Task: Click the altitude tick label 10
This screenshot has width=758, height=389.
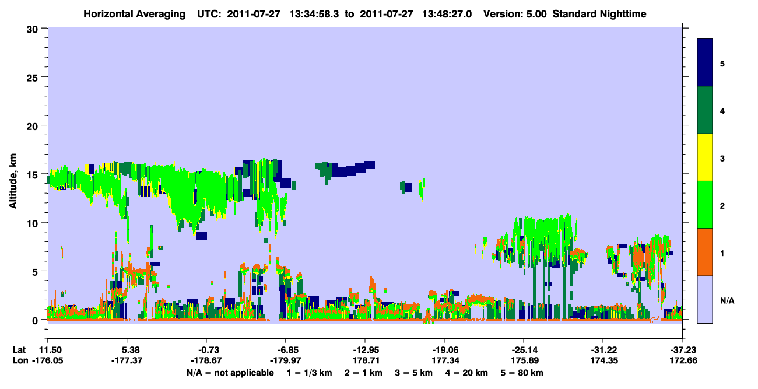Action: pyautogui.click(x=33, y=223)
